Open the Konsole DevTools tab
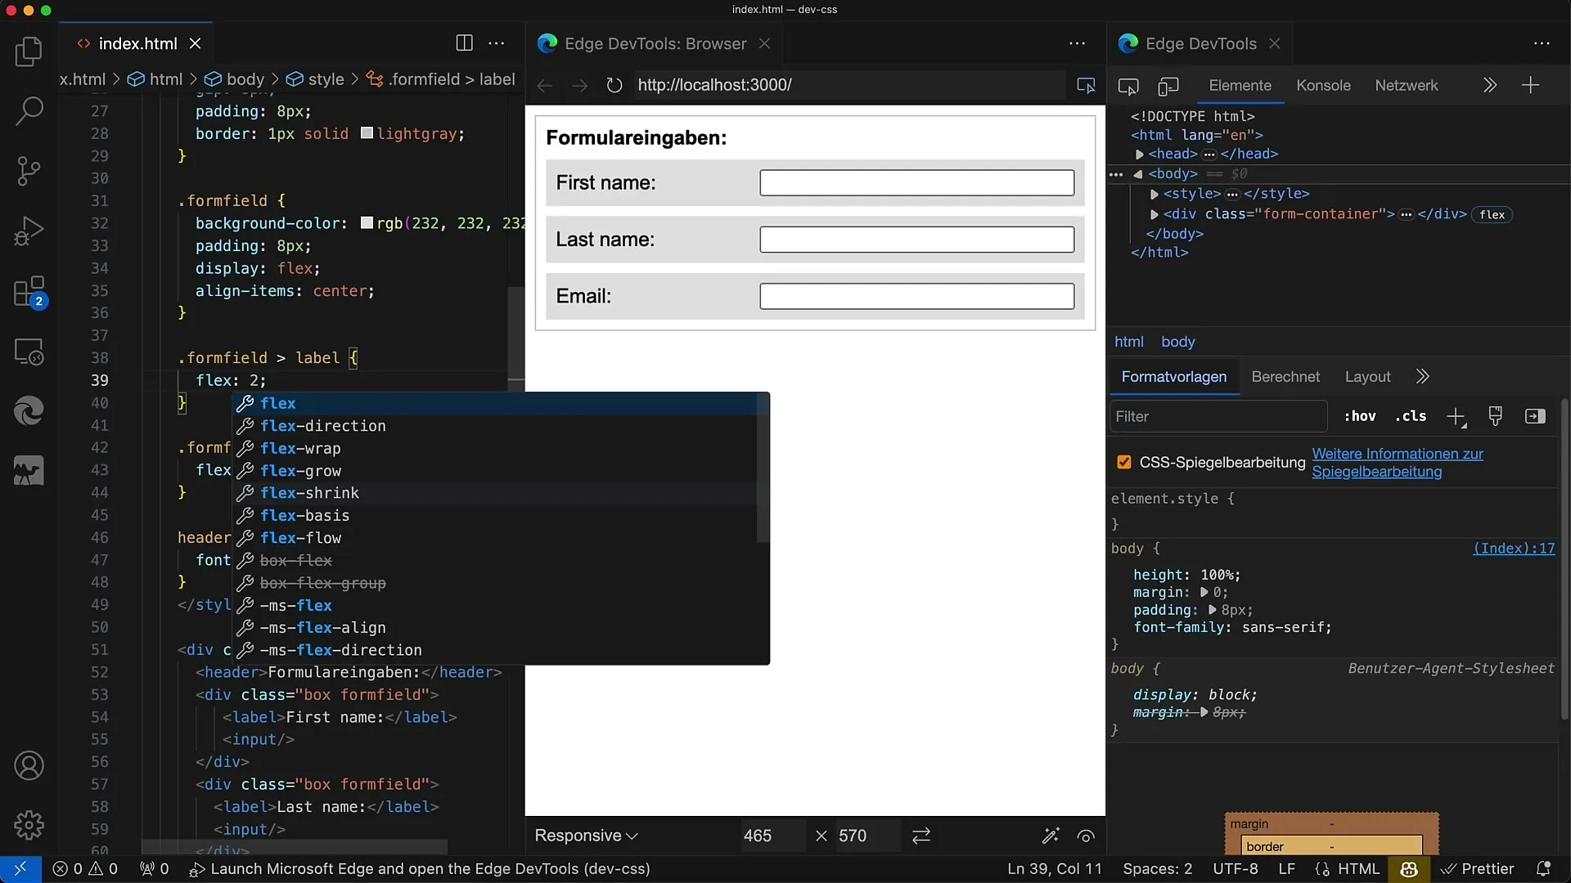Viewport: 1571px width, 883px height. [x=1323, y=85]
